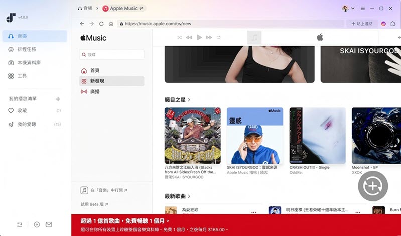Screen dimensions: 401x236
Task: Click the round add-to-convert floating button
Action: click(x=373, y=186)
